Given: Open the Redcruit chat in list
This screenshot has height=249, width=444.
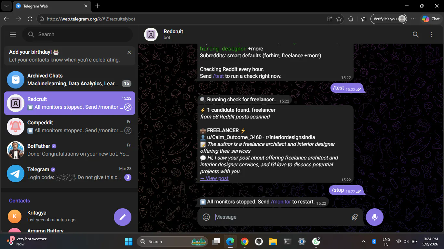Looking at the screenshot, I should [70, 103].
